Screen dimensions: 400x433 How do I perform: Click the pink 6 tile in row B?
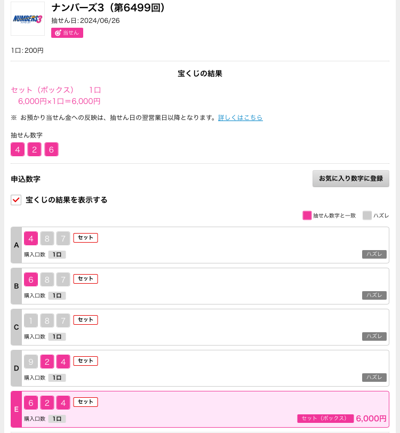[31, 280]
